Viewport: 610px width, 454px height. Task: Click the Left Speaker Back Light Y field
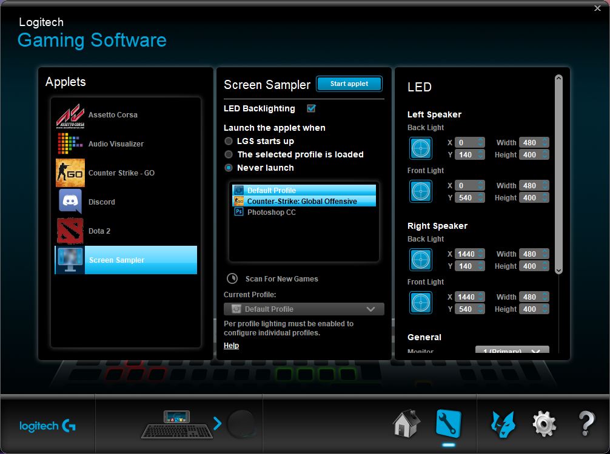tap(469, 154)
